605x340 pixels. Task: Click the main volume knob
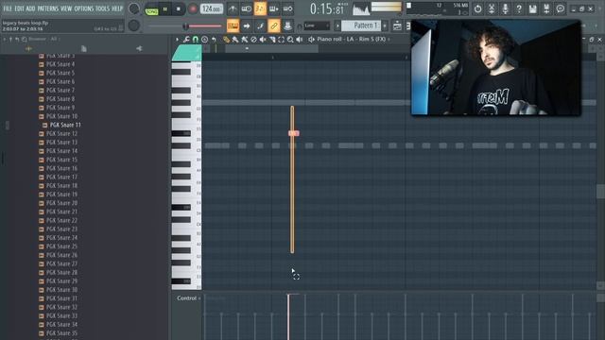[x=134, y=8]
